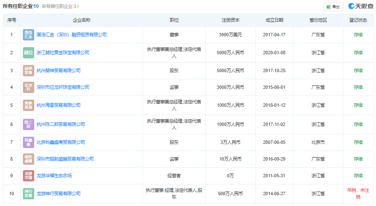Open 龙游华璨生态农场 link
The width and height of the screenshot is (376, 206).
point(54,176)
